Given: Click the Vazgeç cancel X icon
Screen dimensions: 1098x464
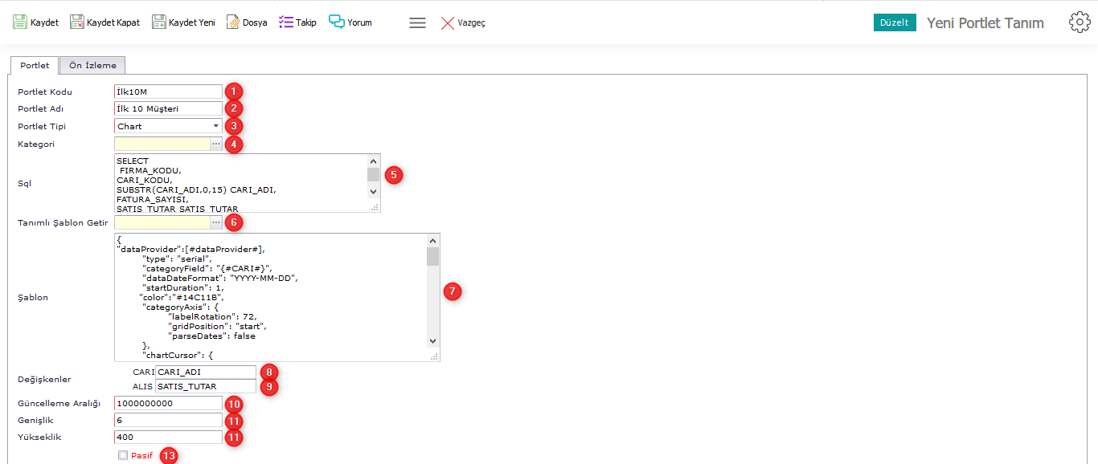Looking at the screenshot, I should pos(448,23).
